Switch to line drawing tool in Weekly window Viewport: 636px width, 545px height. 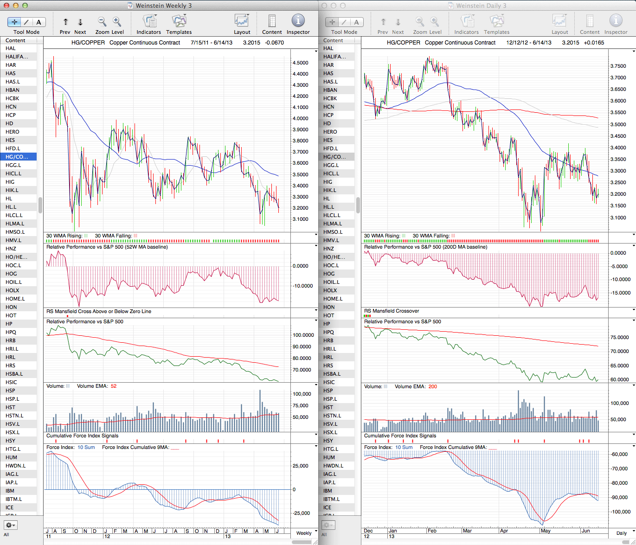(x=26, y=22)
